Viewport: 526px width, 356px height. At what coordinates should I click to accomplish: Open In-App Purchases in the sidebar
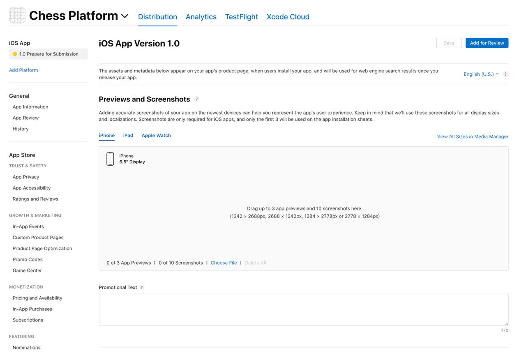point(32,309)
